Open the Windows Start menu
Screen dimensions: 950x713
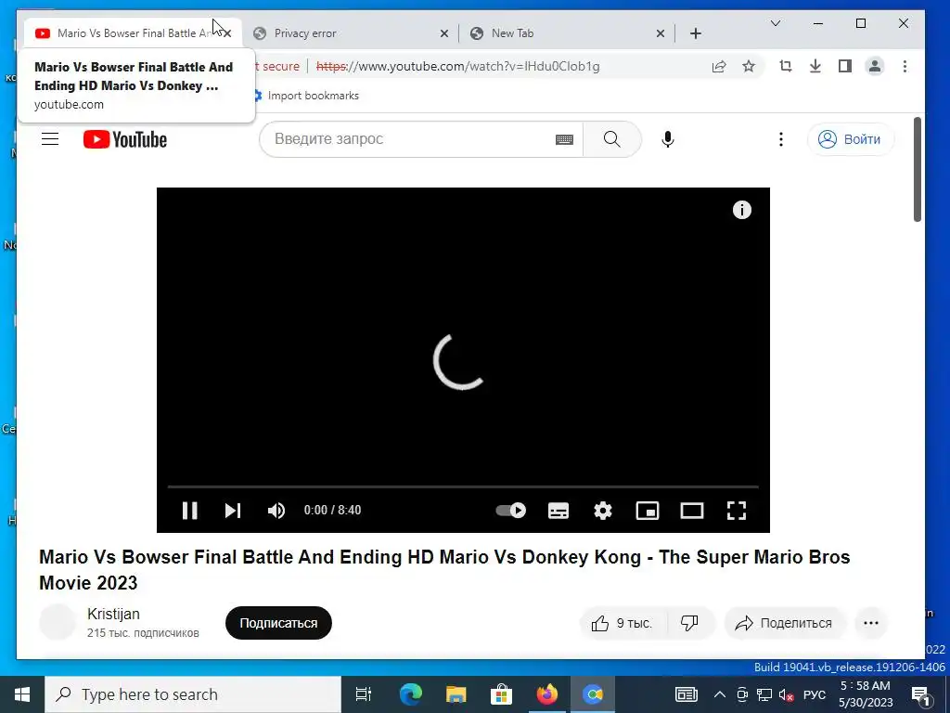point(22,694)
